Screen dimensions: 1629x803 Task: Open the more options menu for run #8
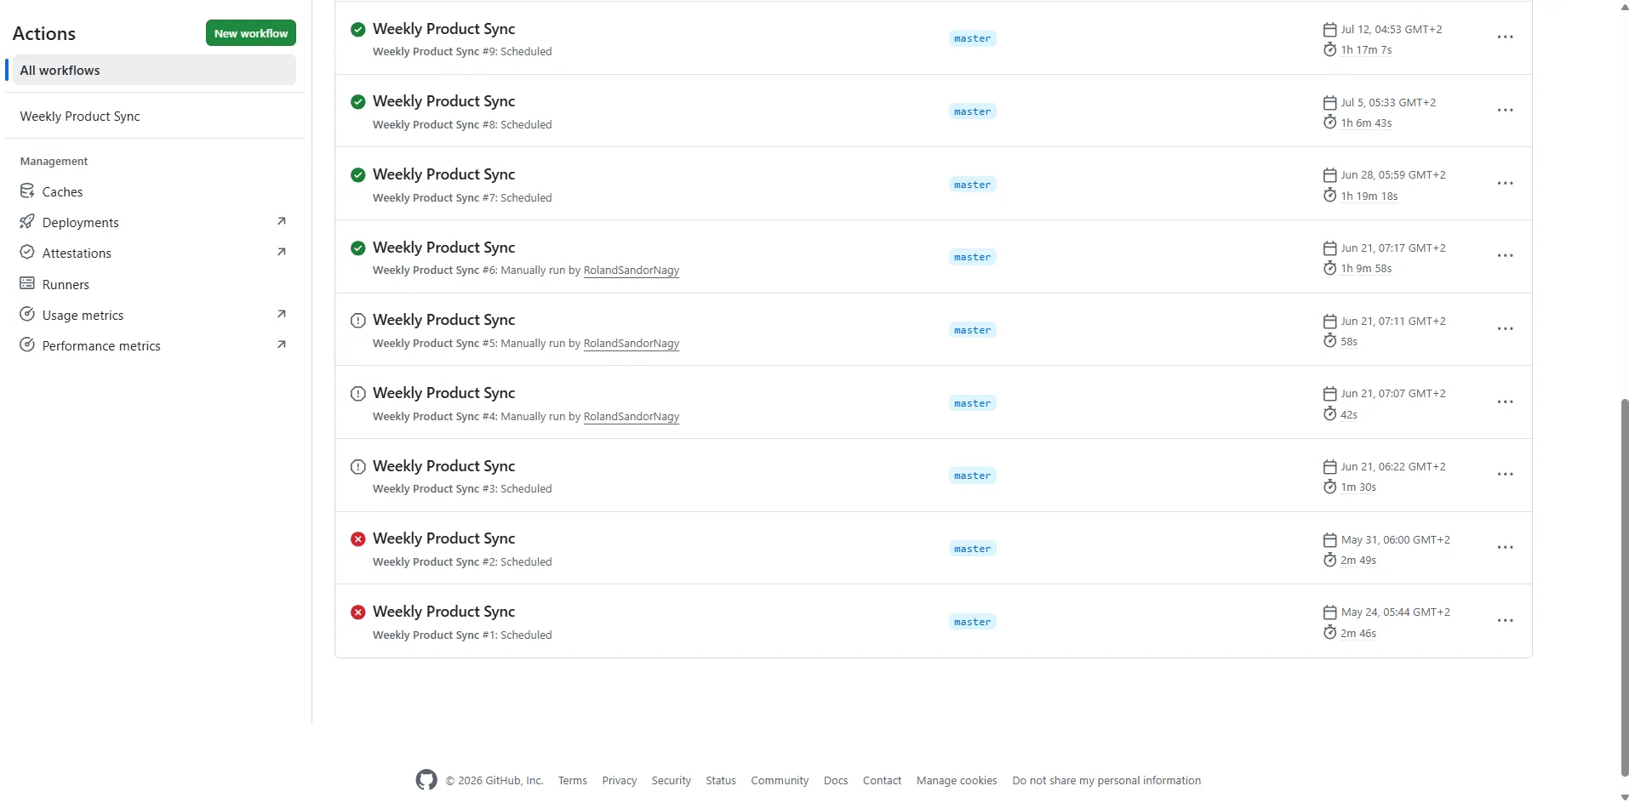pos(1505,111)
